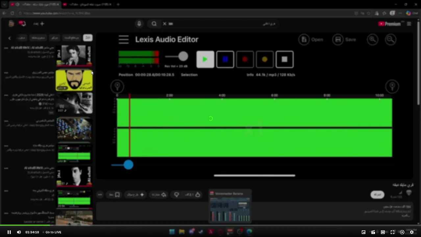Activate YouTube voice search microphone
Image resolution: width=421 pixels, height=237 pixels.
(x=139, y=24)
